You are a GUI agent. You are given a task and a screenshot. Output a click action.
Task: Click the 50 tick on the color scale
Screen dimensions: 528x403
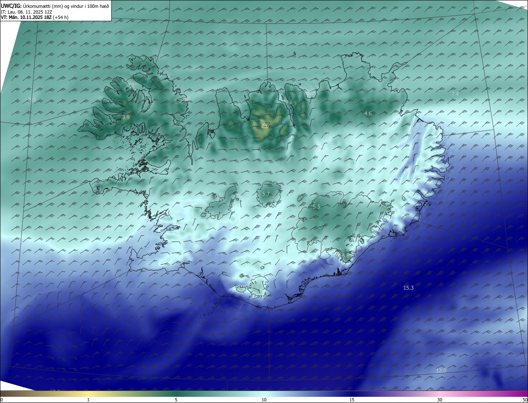pos(525,400)
